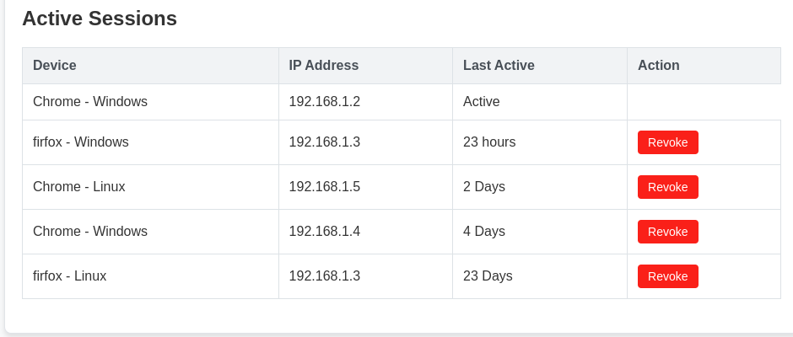Select the firfox - Windows device cell

coord(81,142)
